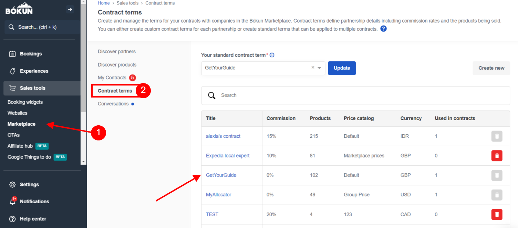Image resolution: width=518 pixels, height=228 pixels.
Task: Open the Expedia local expert link
Action: coord(228,156)
